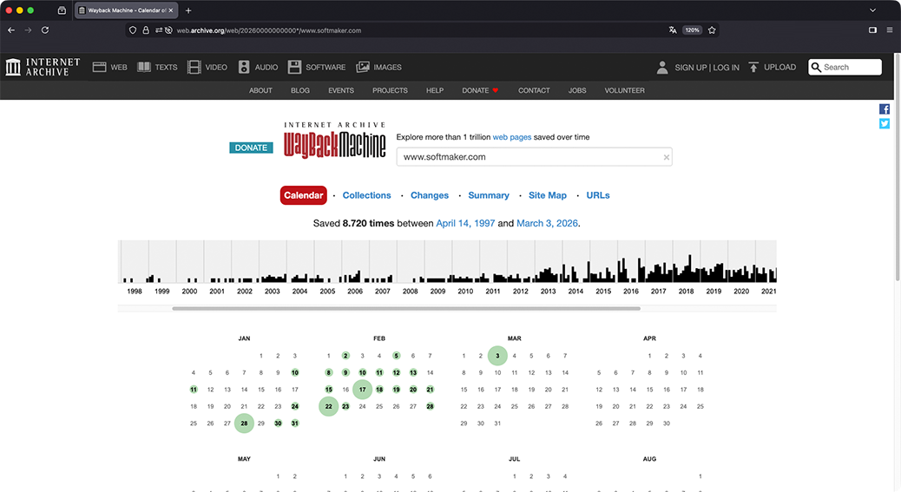
Task: Open the February 17 snapshot
Action: [363, 390]
